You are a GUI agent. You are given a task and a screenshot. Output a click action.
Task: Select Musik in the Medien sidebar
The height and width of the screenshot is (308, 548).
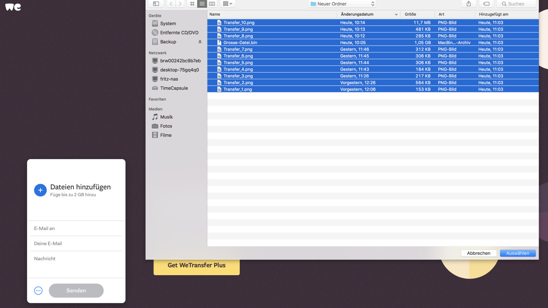(x=166, y=117)
